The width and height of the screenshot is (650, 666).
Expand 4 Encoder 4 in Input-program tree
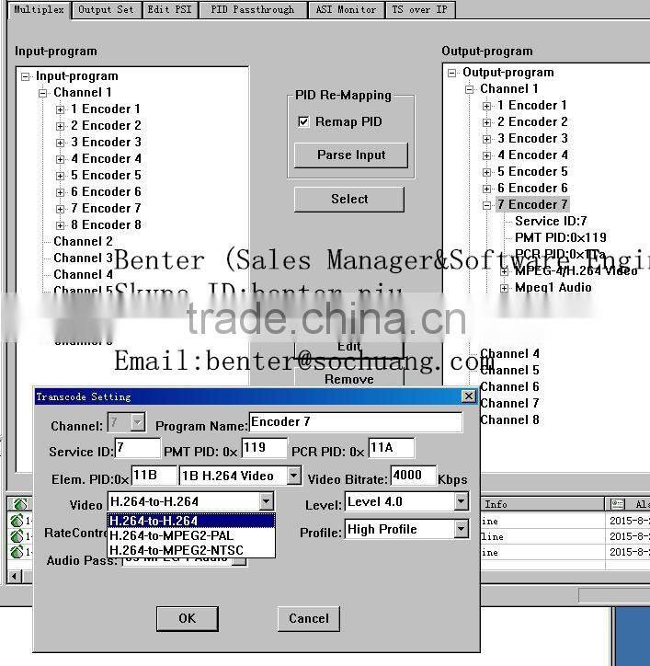point(61,159)
